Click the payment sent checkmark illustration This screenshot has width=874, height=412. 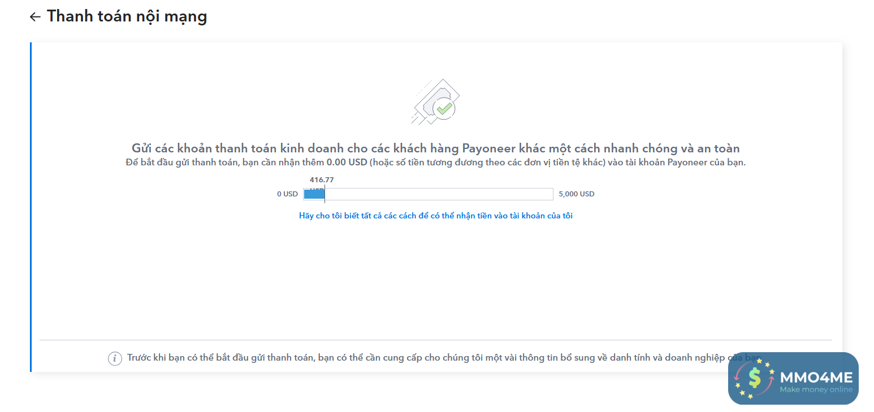click(x=435, y=102)
